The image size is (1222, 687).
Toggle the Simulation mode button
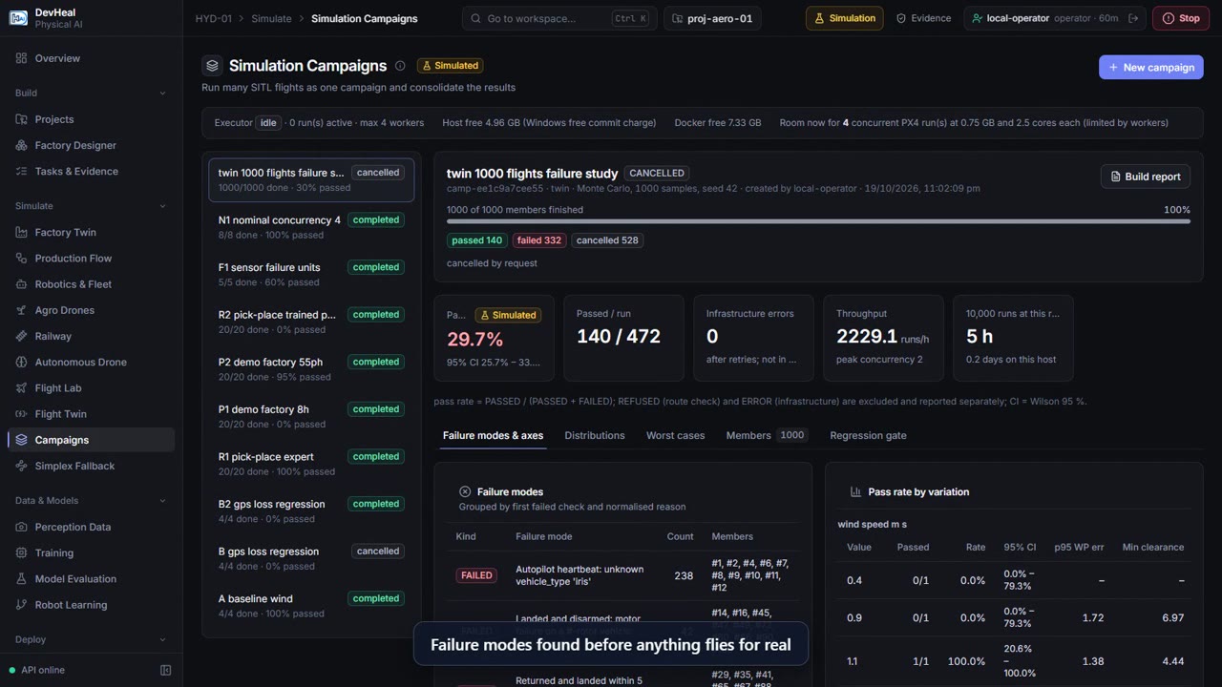[x=844, y=18]
